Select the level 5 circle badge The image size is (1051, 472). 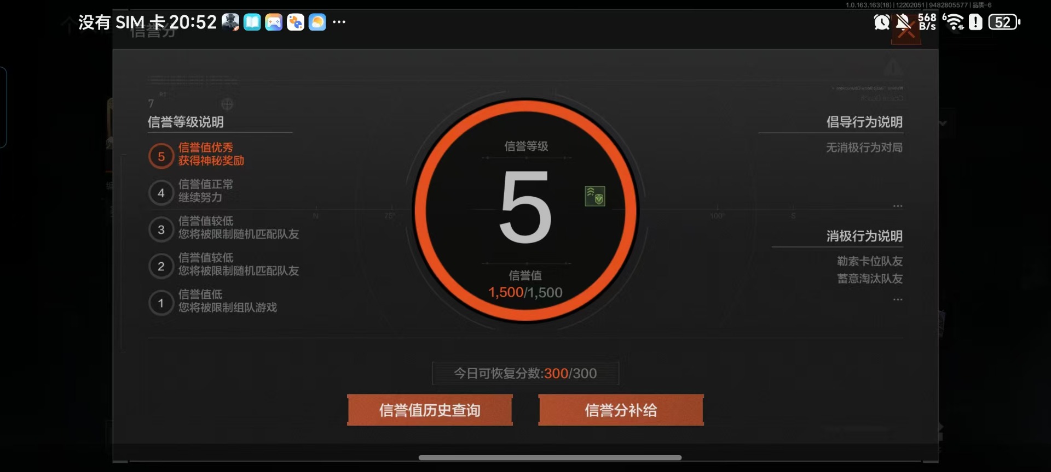coord(161,156)
